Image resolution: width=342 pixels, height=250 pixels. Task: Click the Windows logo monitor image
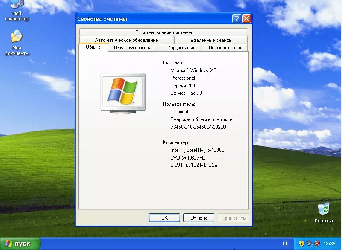click(x=123, y=93)
